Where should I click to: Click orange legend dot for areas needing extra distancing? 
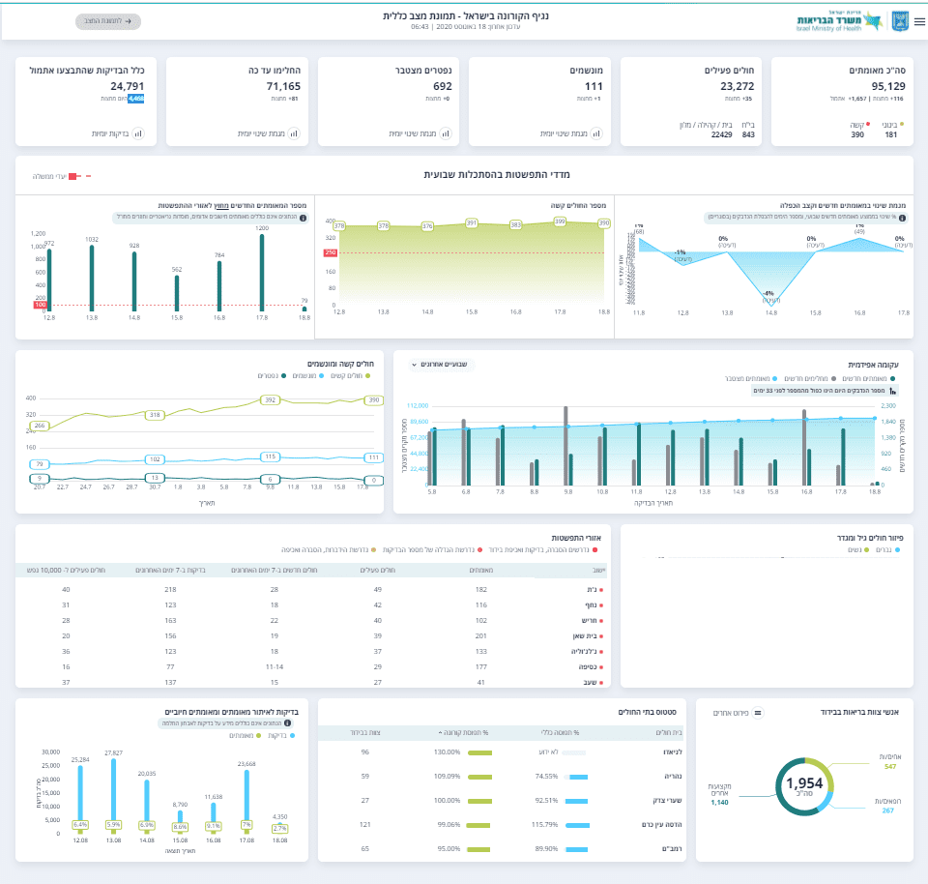[373, 550]
